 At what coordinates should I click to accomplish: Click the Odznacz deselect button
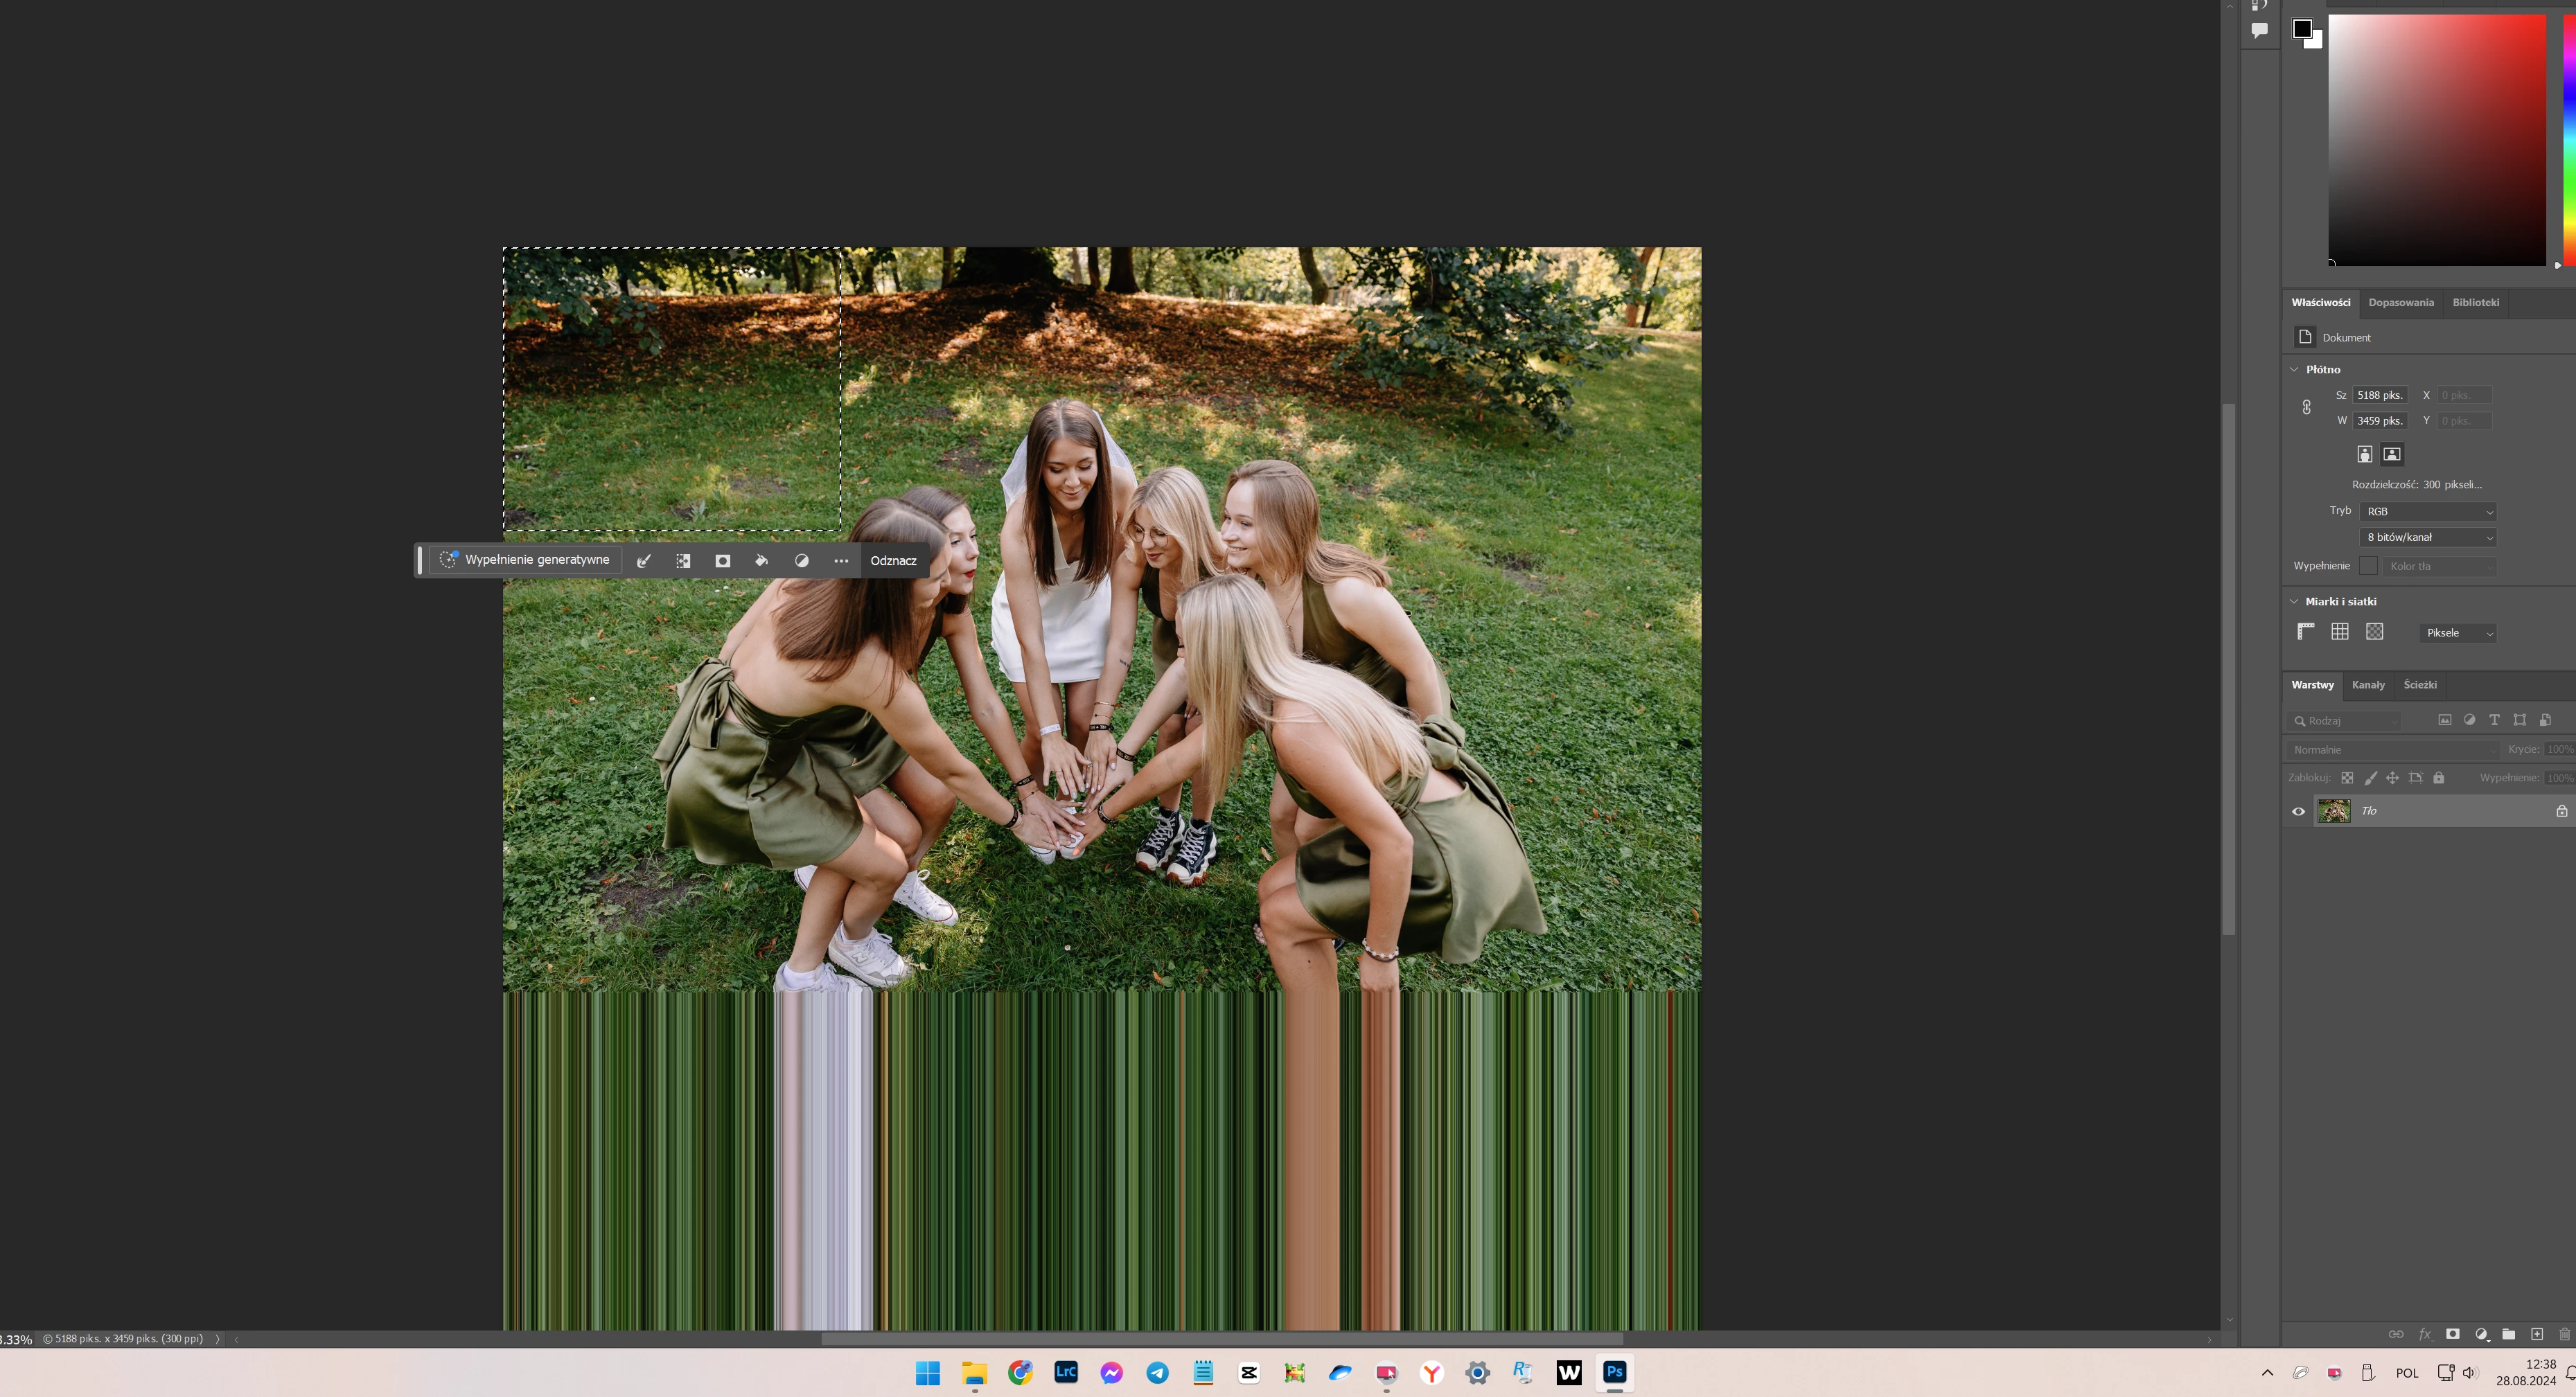coord(892,561)
